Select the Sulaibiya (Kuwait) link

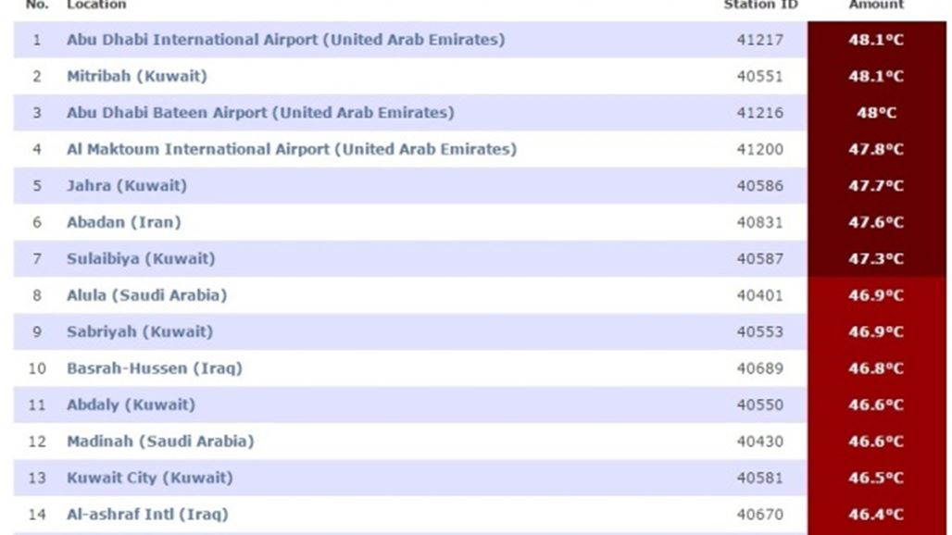click(x=141, y=258)
